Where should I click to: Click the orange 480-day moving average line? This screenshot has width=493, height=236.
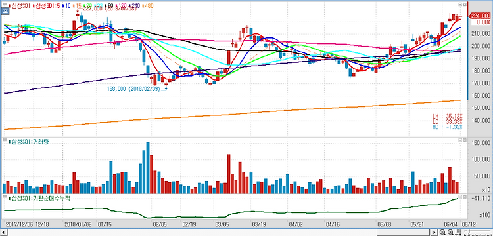click(232, 115)
